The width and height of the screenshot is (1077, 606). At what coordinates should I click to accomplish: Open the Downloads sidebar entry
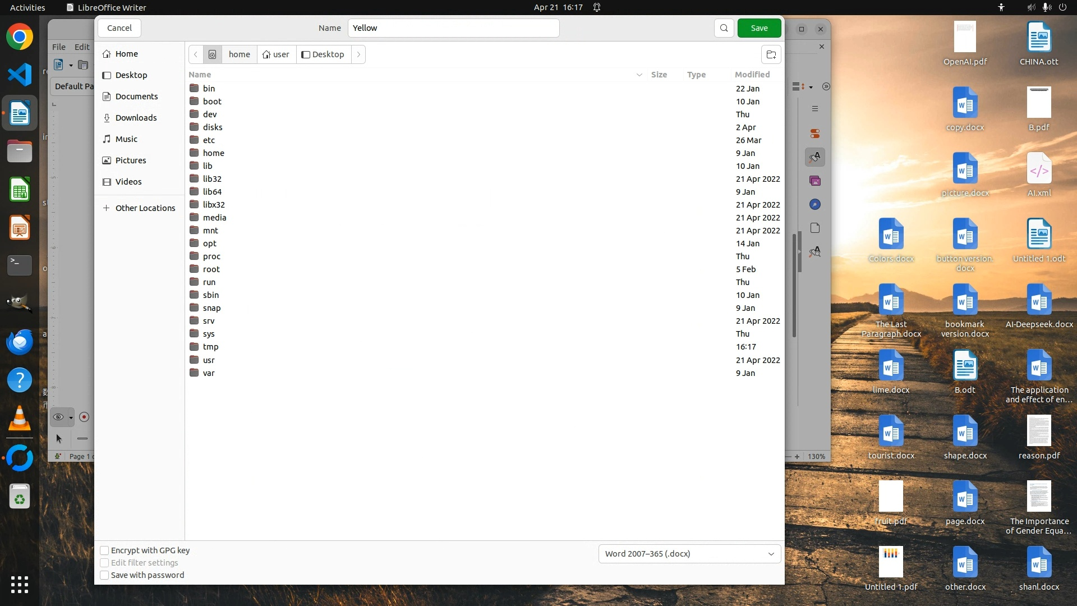pos(136,118)
